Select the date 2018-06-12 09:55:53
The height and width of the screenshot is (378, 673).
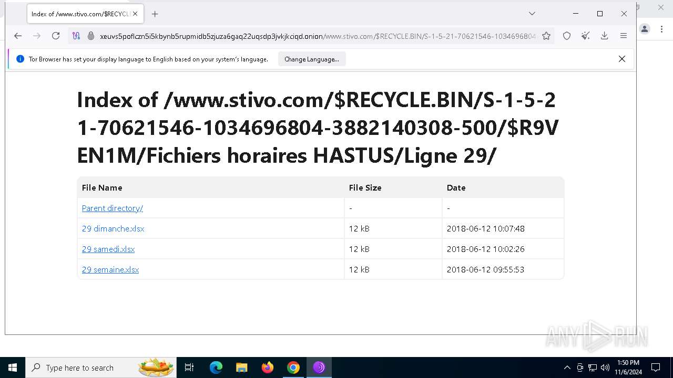(486, 270)
